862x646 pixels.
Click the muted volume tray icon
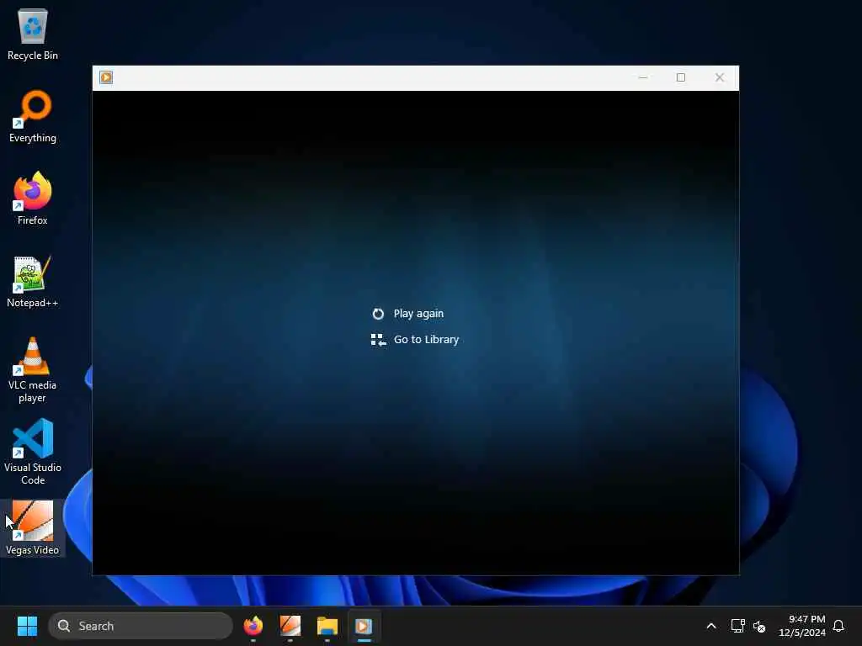coord(759,626)
